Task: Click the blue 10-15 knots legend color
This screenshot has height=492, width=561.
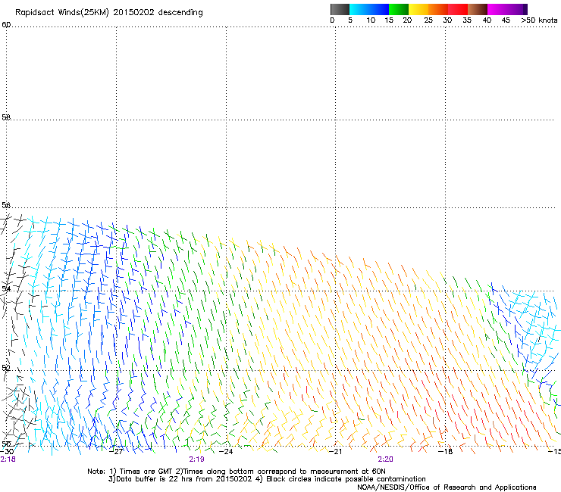Action: click(x=379, y=9)
